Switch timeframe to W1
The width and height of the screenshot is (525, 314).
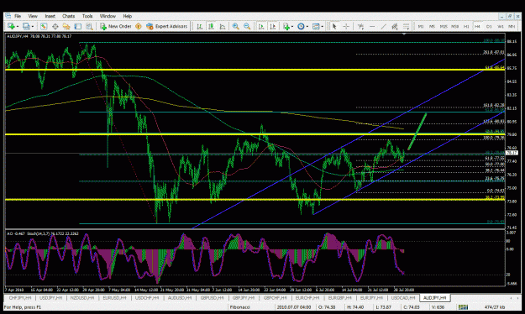(x=501, y=26)
